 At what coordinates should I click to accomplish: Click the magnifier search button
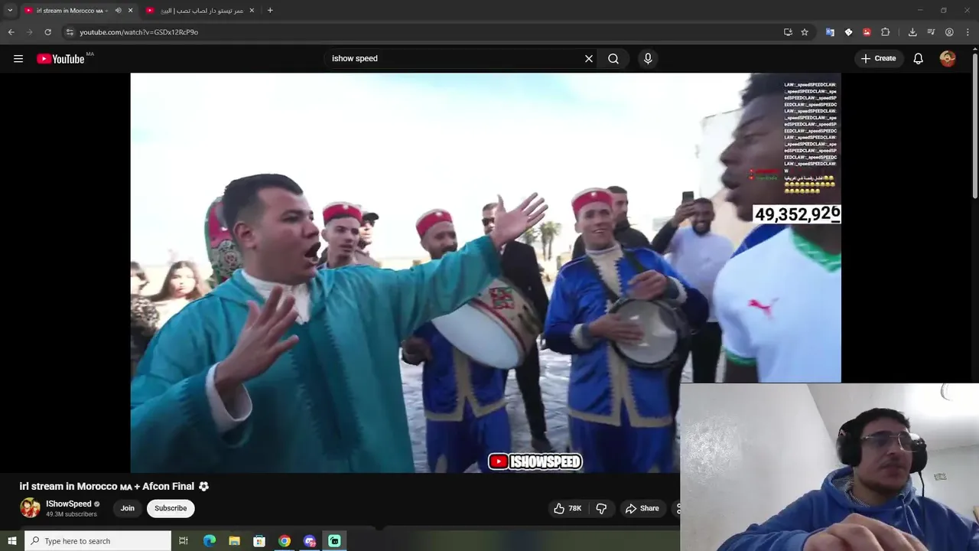[613, 59]
